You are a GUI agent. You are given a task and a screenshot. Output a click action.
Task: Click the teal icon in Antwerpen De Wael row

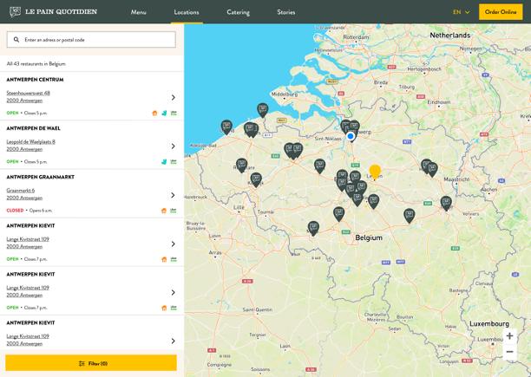coord(164,161)
